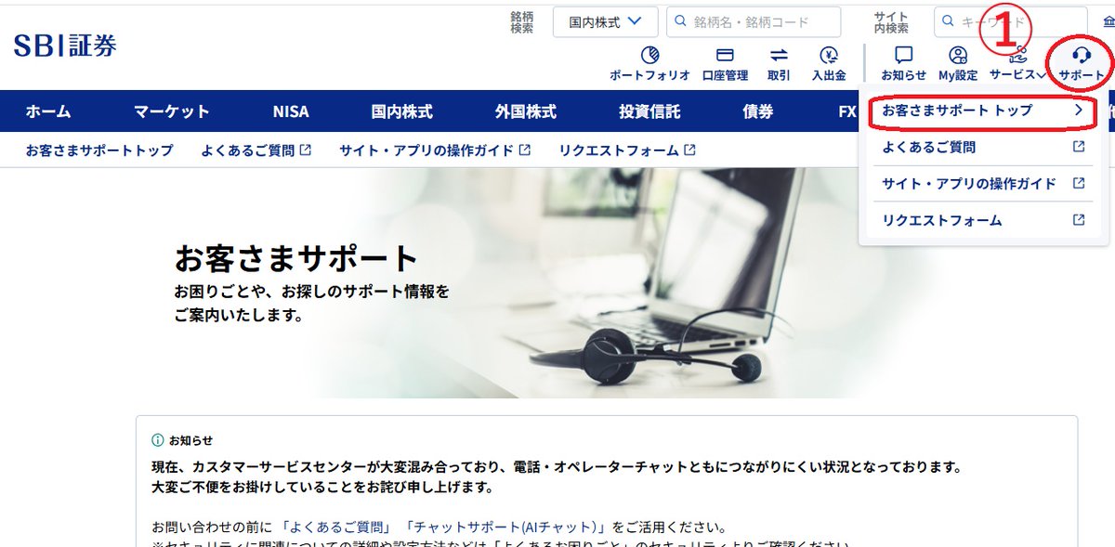The width and height of the screenshot is (1115, 547).
Task: Click the お客さまサポート banner heading
Action: click(x=296, y=258)
